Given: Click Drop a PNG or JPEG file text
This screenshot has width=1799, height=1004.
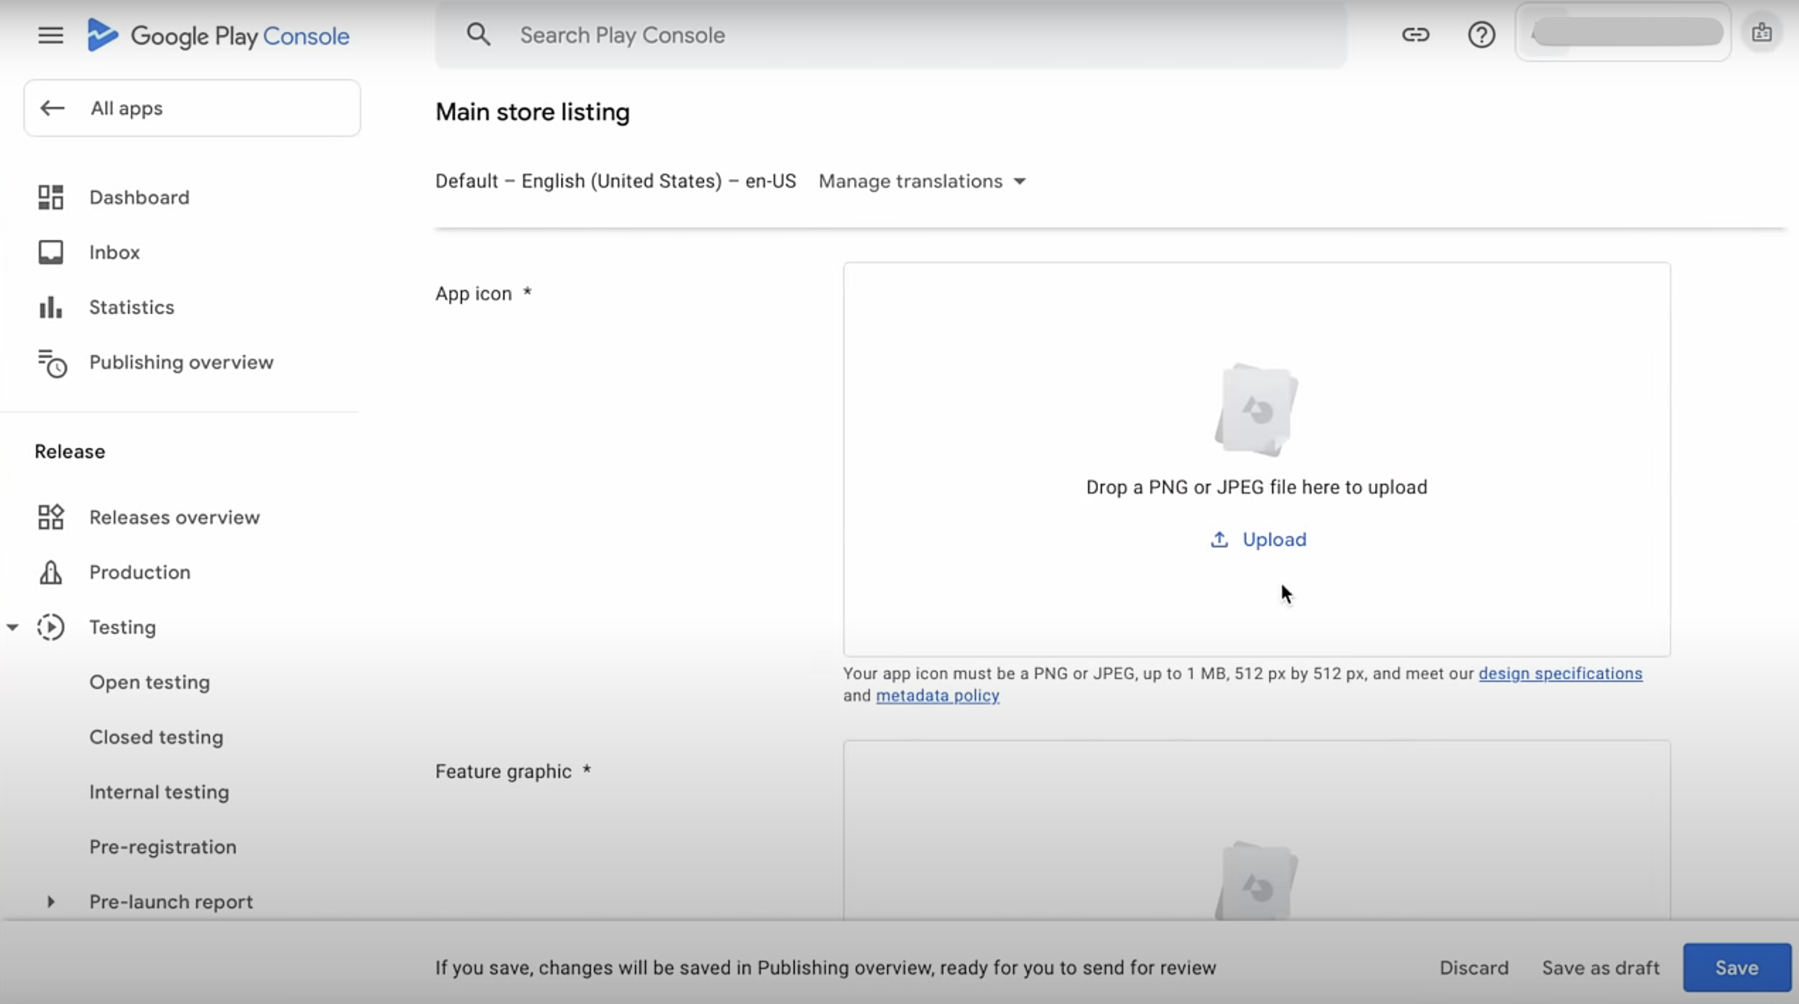Looking at the screenshot, I should coord(1256,487).
